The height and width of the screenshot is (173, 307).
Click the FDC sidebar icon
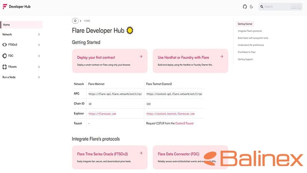click(x=5, y=56)
